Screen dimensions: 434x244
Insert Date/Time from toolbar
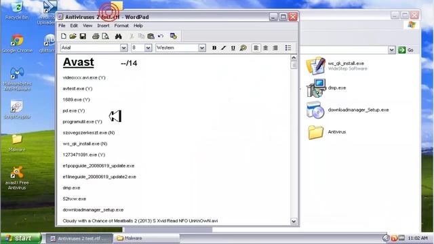tap(174, 36)
